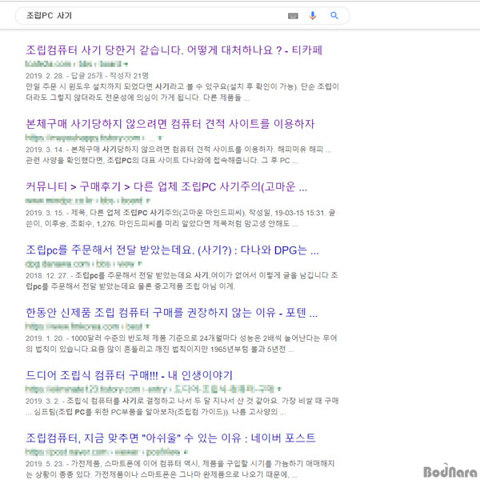The image size is (480, 480).
Task: Start voice search with microphone icon
Action: (x=313, y=16)
